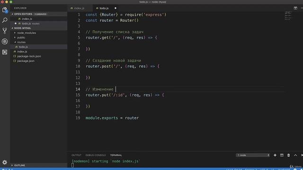Open the Source Control view
303x170 pixels.
pos(5,31)
